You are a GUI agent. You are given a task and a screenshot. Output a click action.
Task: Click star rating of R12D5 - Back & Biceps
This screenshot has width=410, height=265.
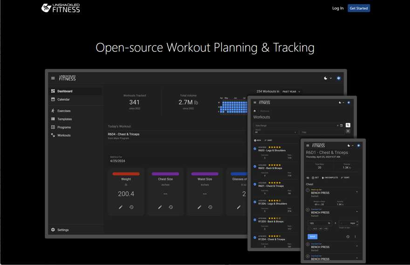274,218
